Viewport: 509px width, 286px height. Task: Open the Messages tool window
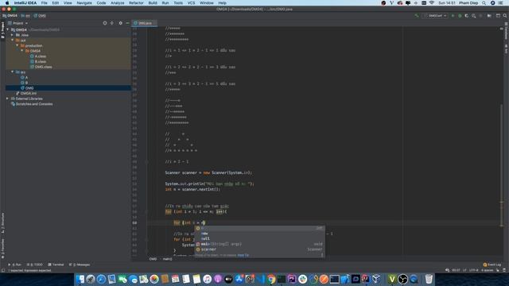pyautogui.click(x=80, y=265)
